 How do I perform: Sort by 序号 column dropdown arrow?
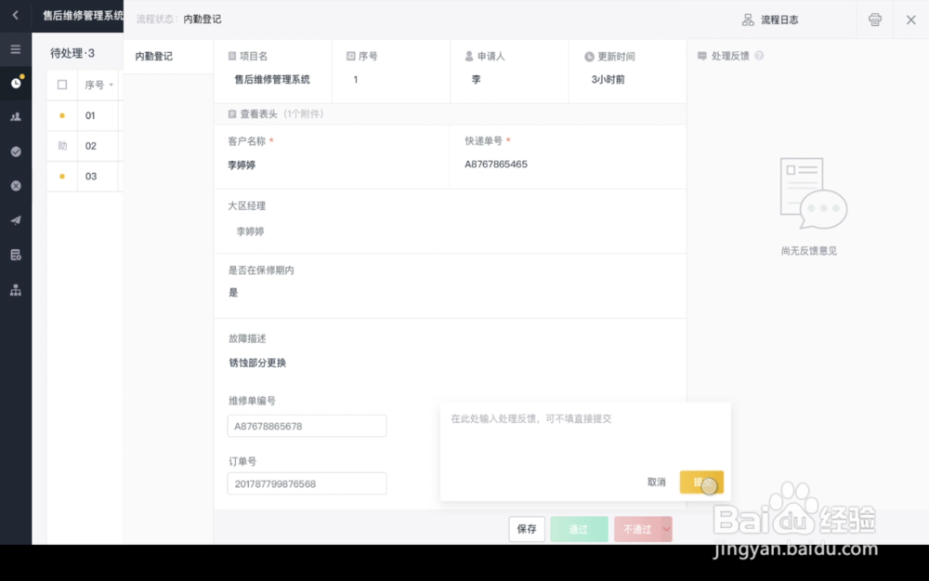point(111,85)
